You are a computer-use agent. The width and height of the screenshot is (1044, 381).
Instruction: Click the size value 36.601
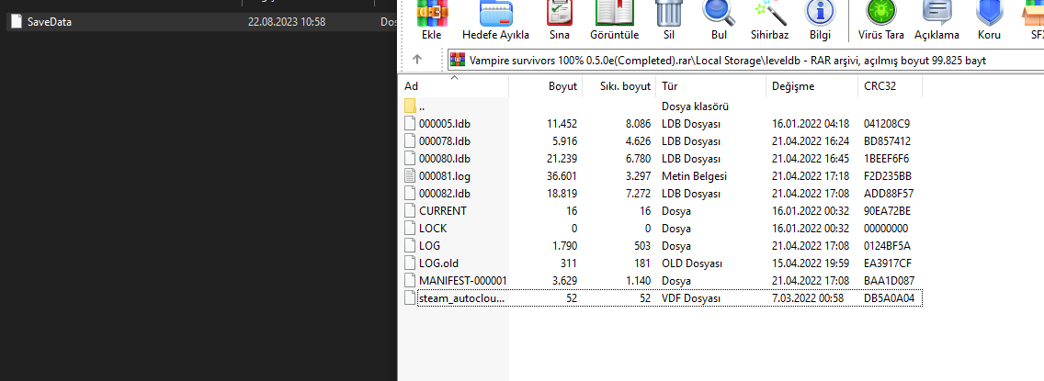click(562, 176)
